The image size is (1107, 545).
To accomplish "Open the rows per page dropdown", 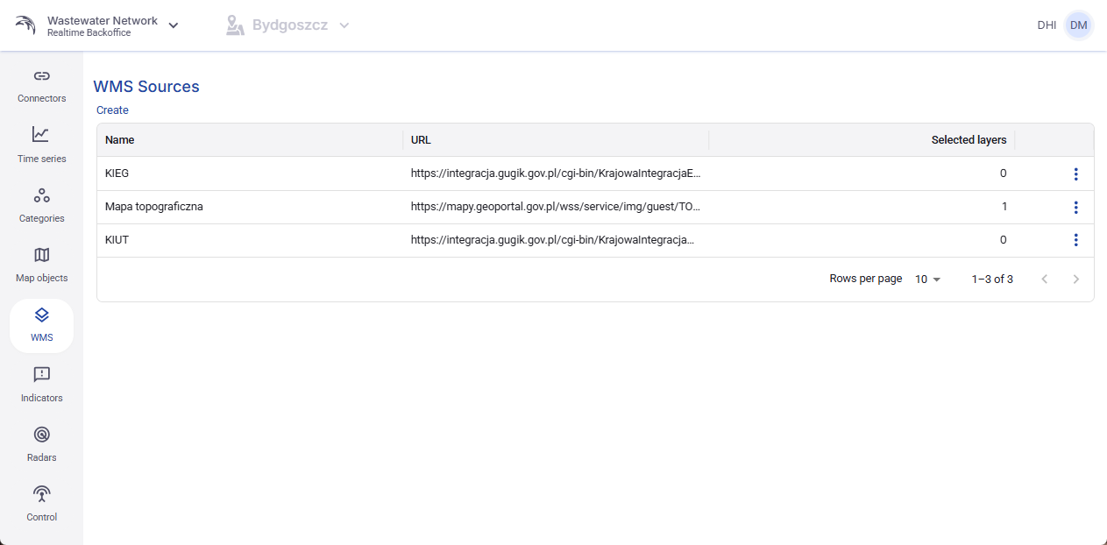I will (x=927, y=280).
